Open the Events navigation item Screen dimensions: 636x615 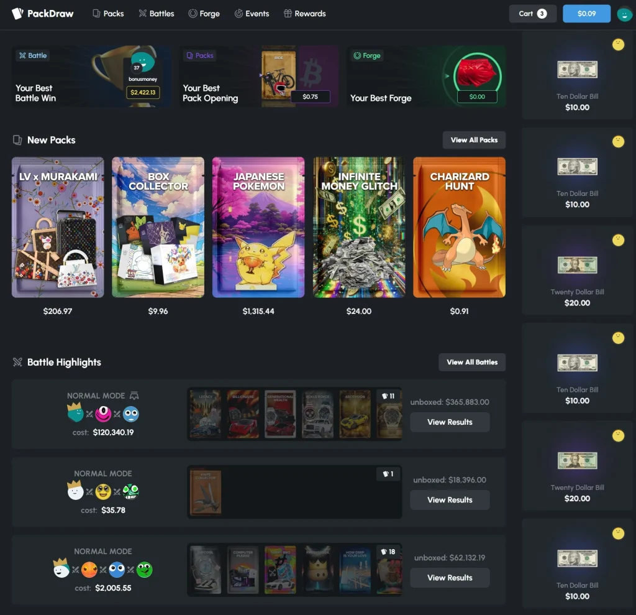[252, 14]
